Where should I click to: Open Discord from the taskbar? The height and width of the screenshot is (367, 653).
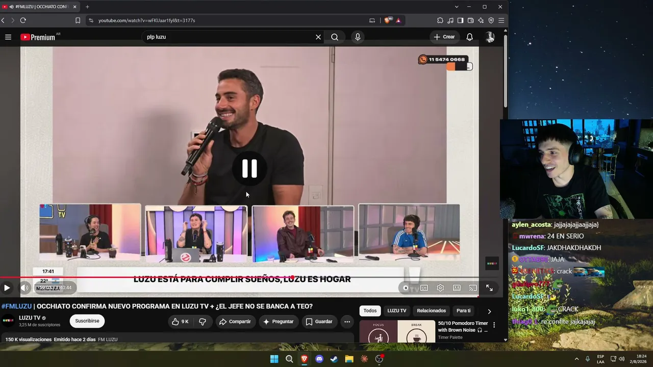319,359
